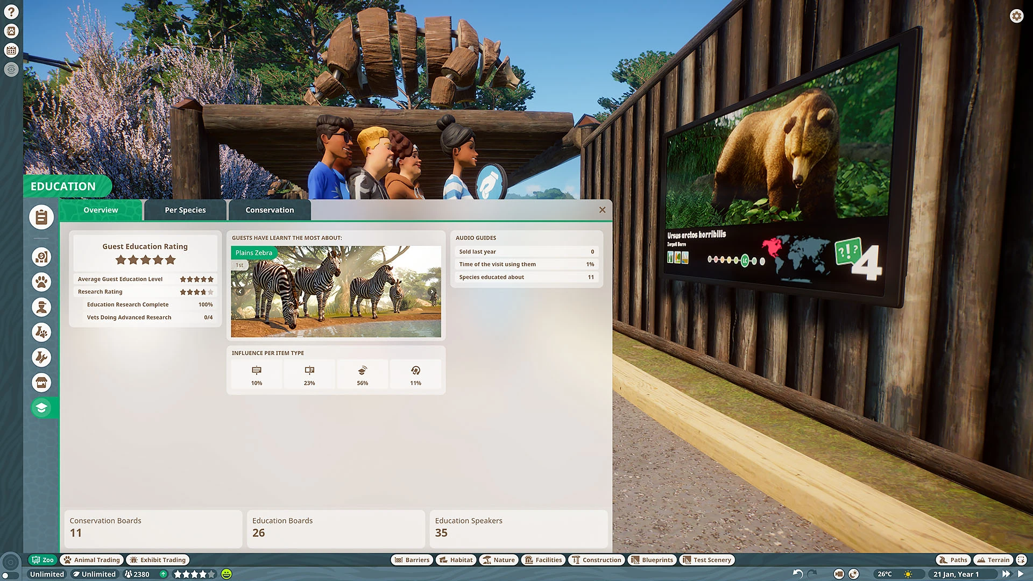Flip the bottom-left switch toggle
The image size is (1033, 581).
pyautogui.click(x=11, y=575)
